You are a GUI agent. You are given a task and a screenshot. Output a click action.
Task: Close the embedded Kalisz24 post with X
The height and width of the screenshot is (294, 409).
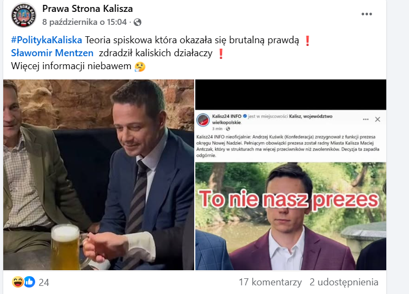pos(378,119)
